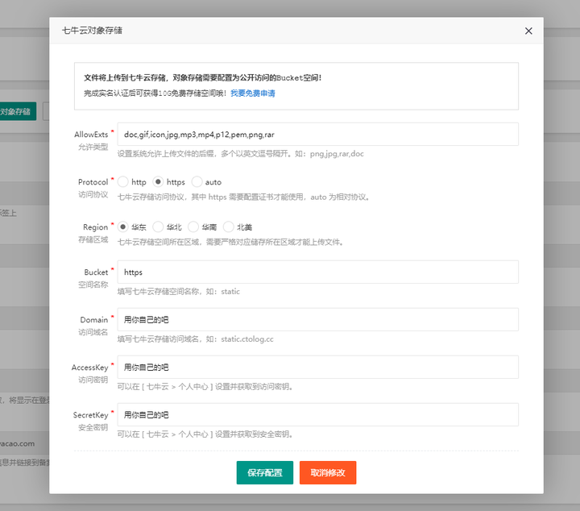Image resolution: width=580 pixels, height=511 pixels.
Task: Select the http protocol radio button
Action: (122, 181)
